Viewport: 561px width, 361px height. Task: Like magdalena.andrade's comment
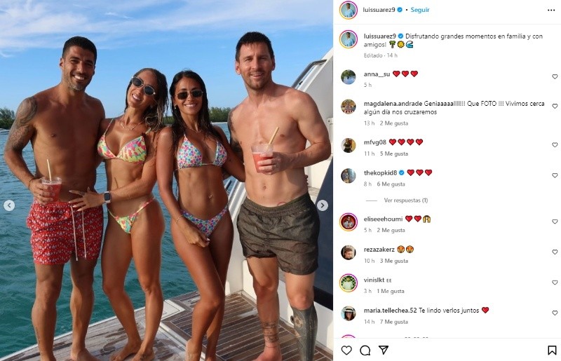[555, 107]
